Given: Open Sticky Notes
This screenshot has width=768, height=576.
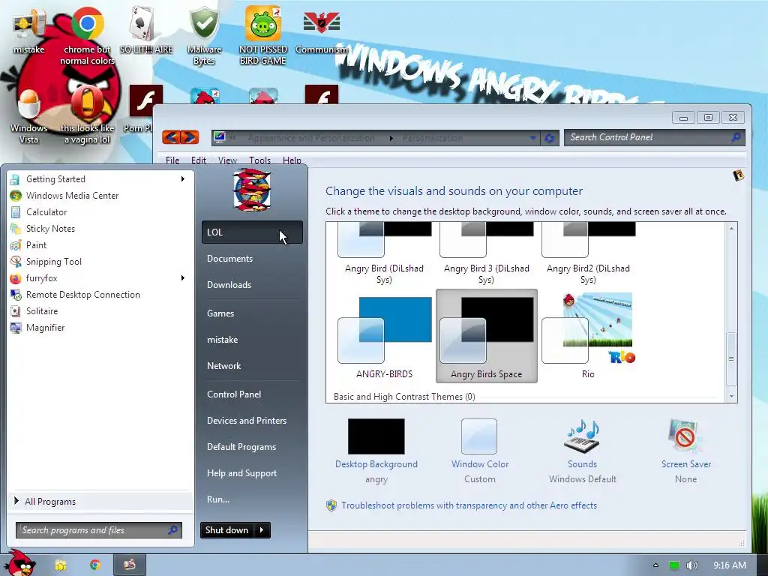Looking at the screenshot, I should [98, 229].
